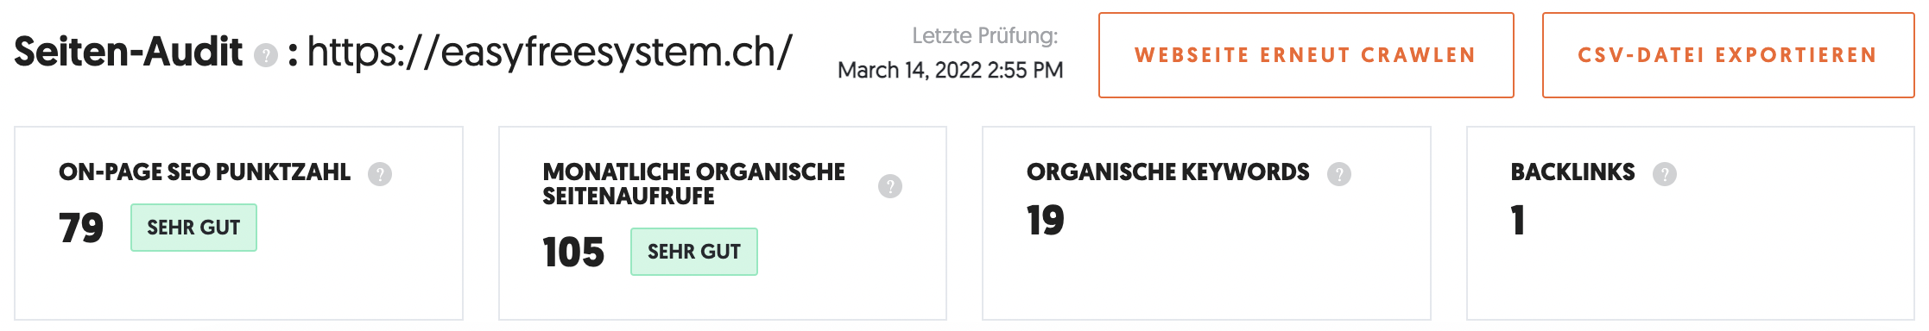Click the On-Page SEO score 79

81,228
